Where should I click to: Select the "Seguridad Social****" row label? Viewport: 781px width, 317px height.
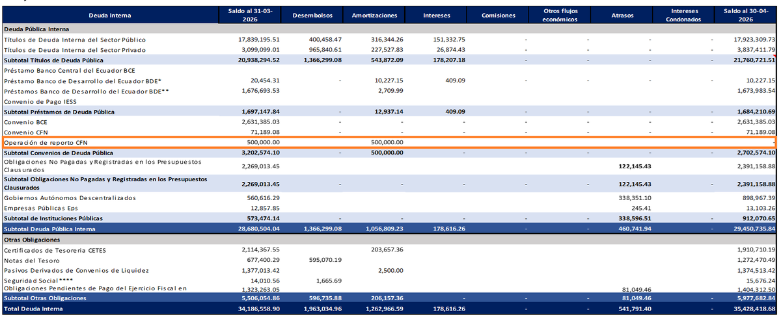38,281
